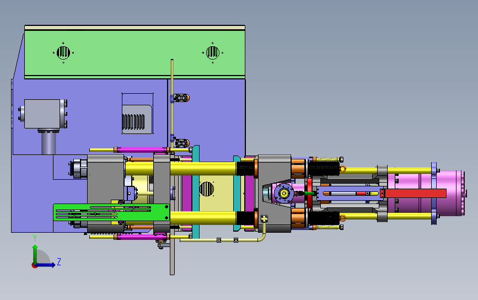
Task: Click the green Y axis of the coordinate triad
Action: (x=35, y=254)
